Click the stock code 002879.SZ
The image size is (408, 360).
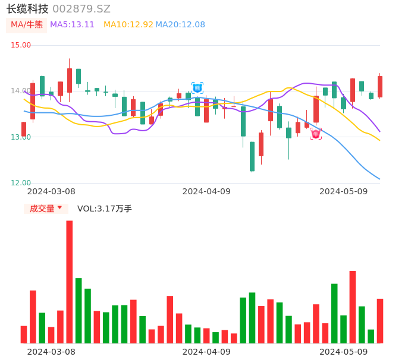[x=81, y=9]
